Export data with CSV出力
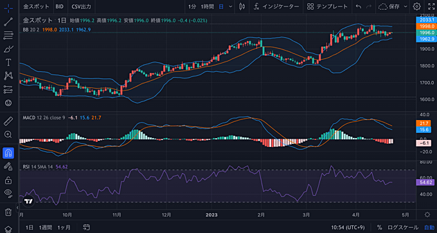Screen dimensions: 437x233 pos(81,6)
